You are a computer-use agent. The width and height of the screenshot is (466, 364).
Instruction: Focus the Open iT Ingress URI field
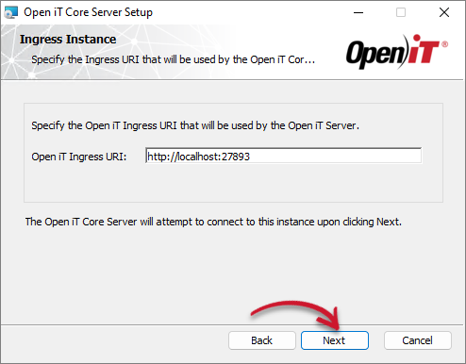283,156
